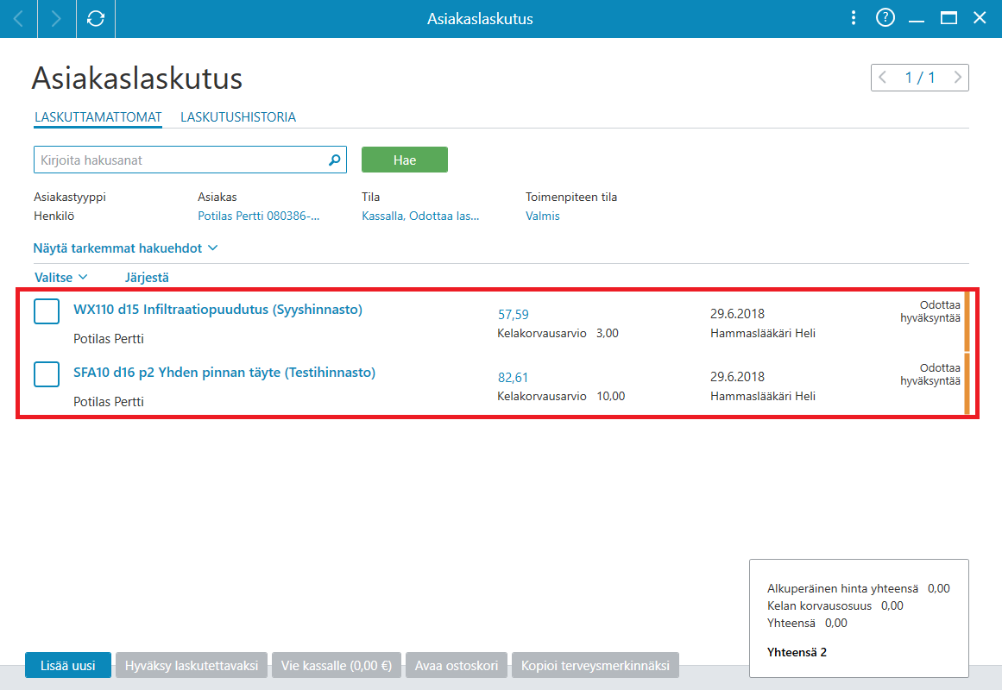Select the LASKUTTAMATTOMAT tab
Viewport: 1002px width, 690px height.
pos(98,117)
